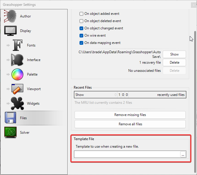Image resolution: width=197 pixels, height=175 pixels.
Task: Click arrow beside Widgets entry
Action: tap(8, 103)
